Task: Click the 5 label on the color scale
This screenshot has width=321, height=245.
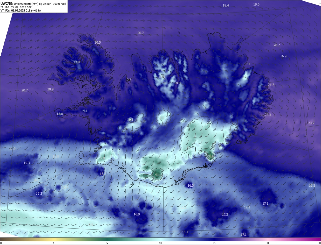Action: 107,243
